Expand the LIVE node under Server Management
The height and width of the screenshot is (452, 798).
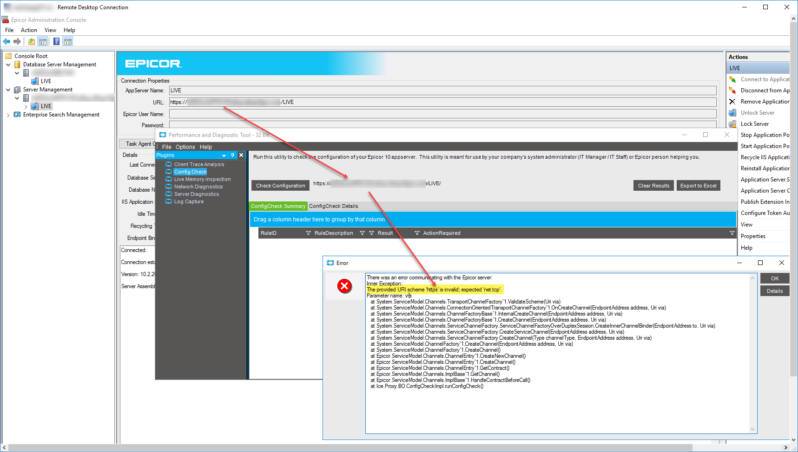coord(26,106)
